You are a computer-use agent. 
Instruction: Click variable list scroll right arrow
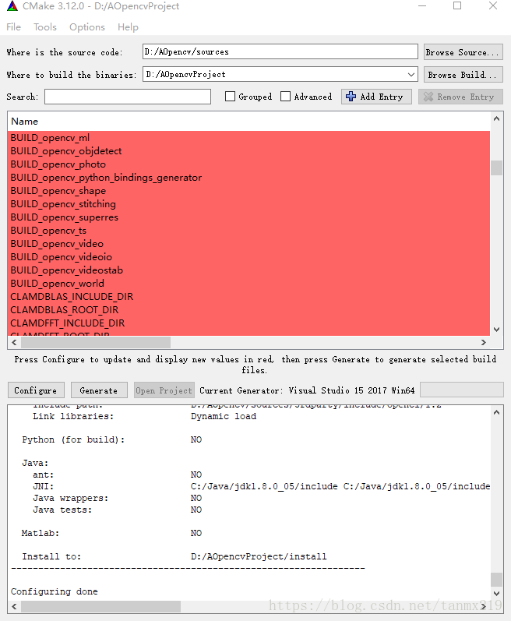tap(483, 342)
